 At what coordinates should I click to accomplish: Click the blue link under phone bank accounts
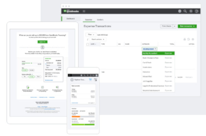(75, 103)
